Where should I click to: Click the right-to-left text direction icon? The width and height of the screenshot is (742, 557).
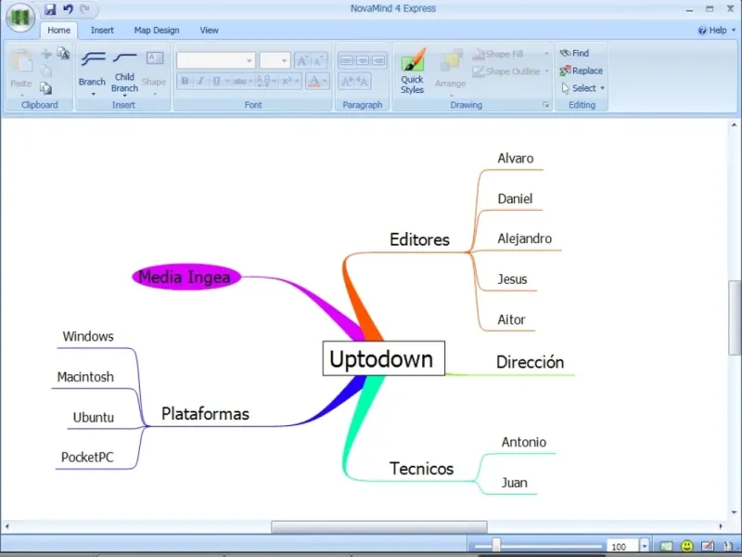click(x=363, y=81)
